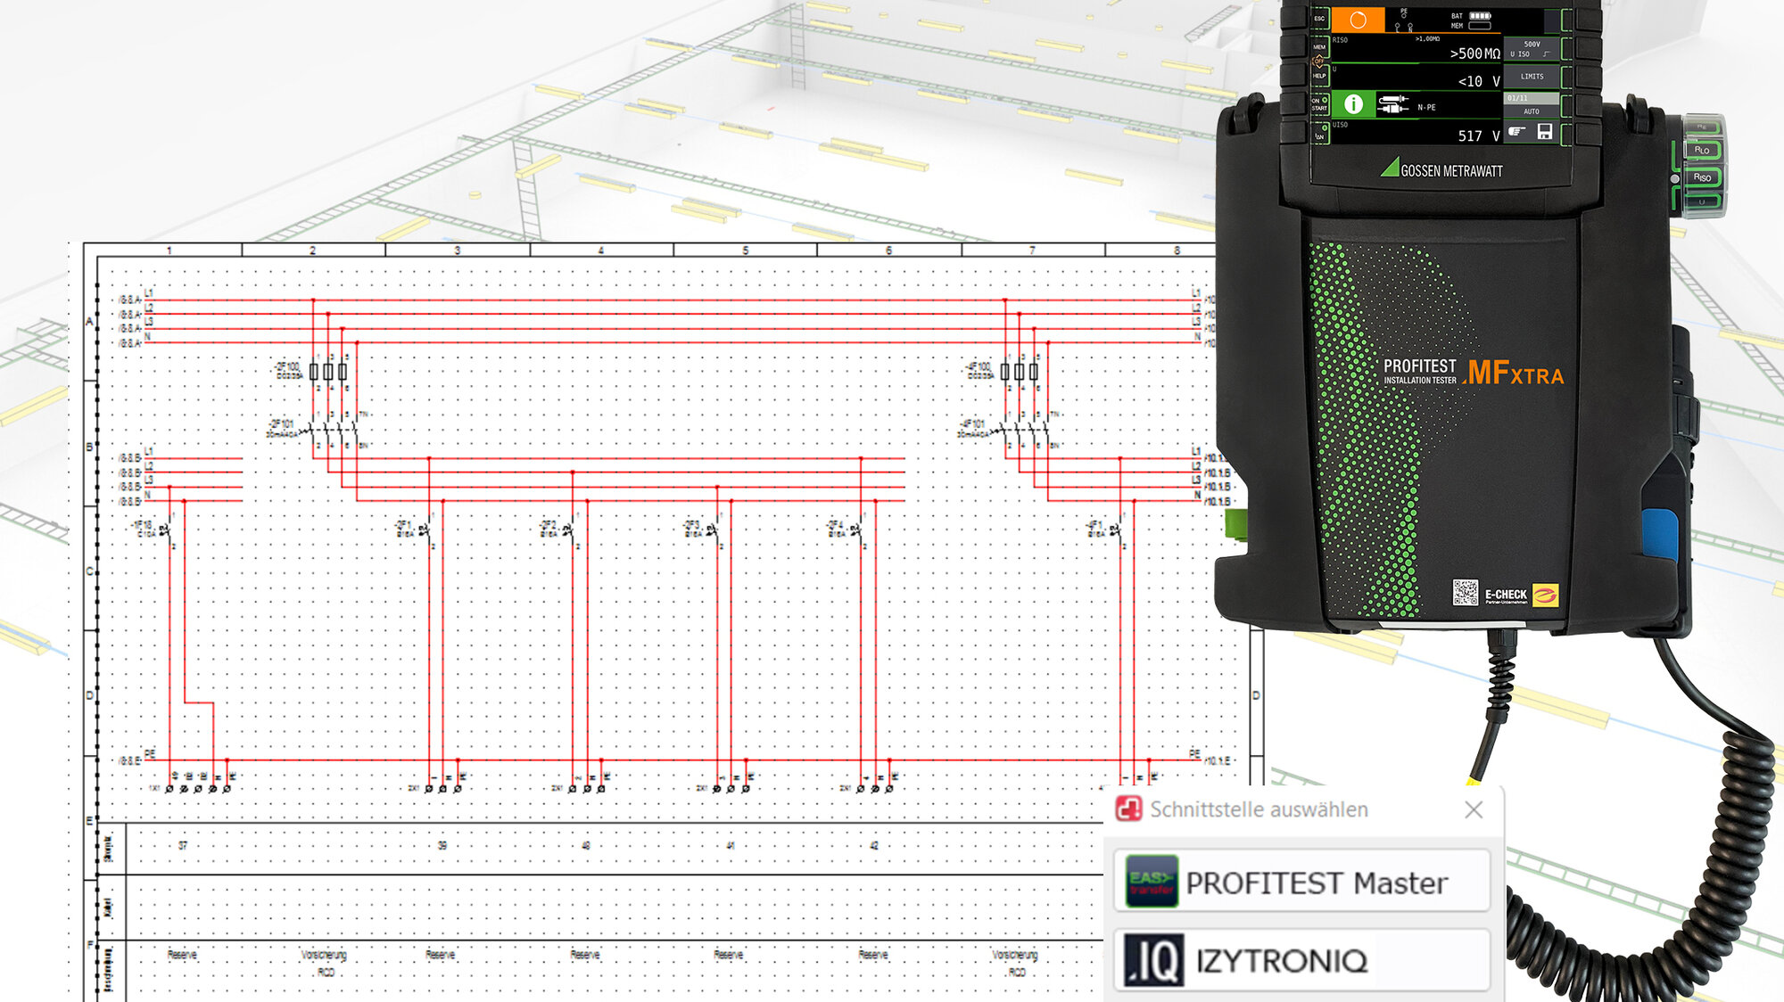Image resolution: width=1784 pixels, height=1002 pixels.
Task: Select the -2F100 fuse symbol
Action: pos(328,372)
